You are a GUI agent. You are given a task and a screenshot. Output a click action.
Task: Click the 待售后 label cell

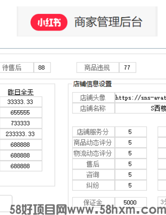tap(17, 68)
